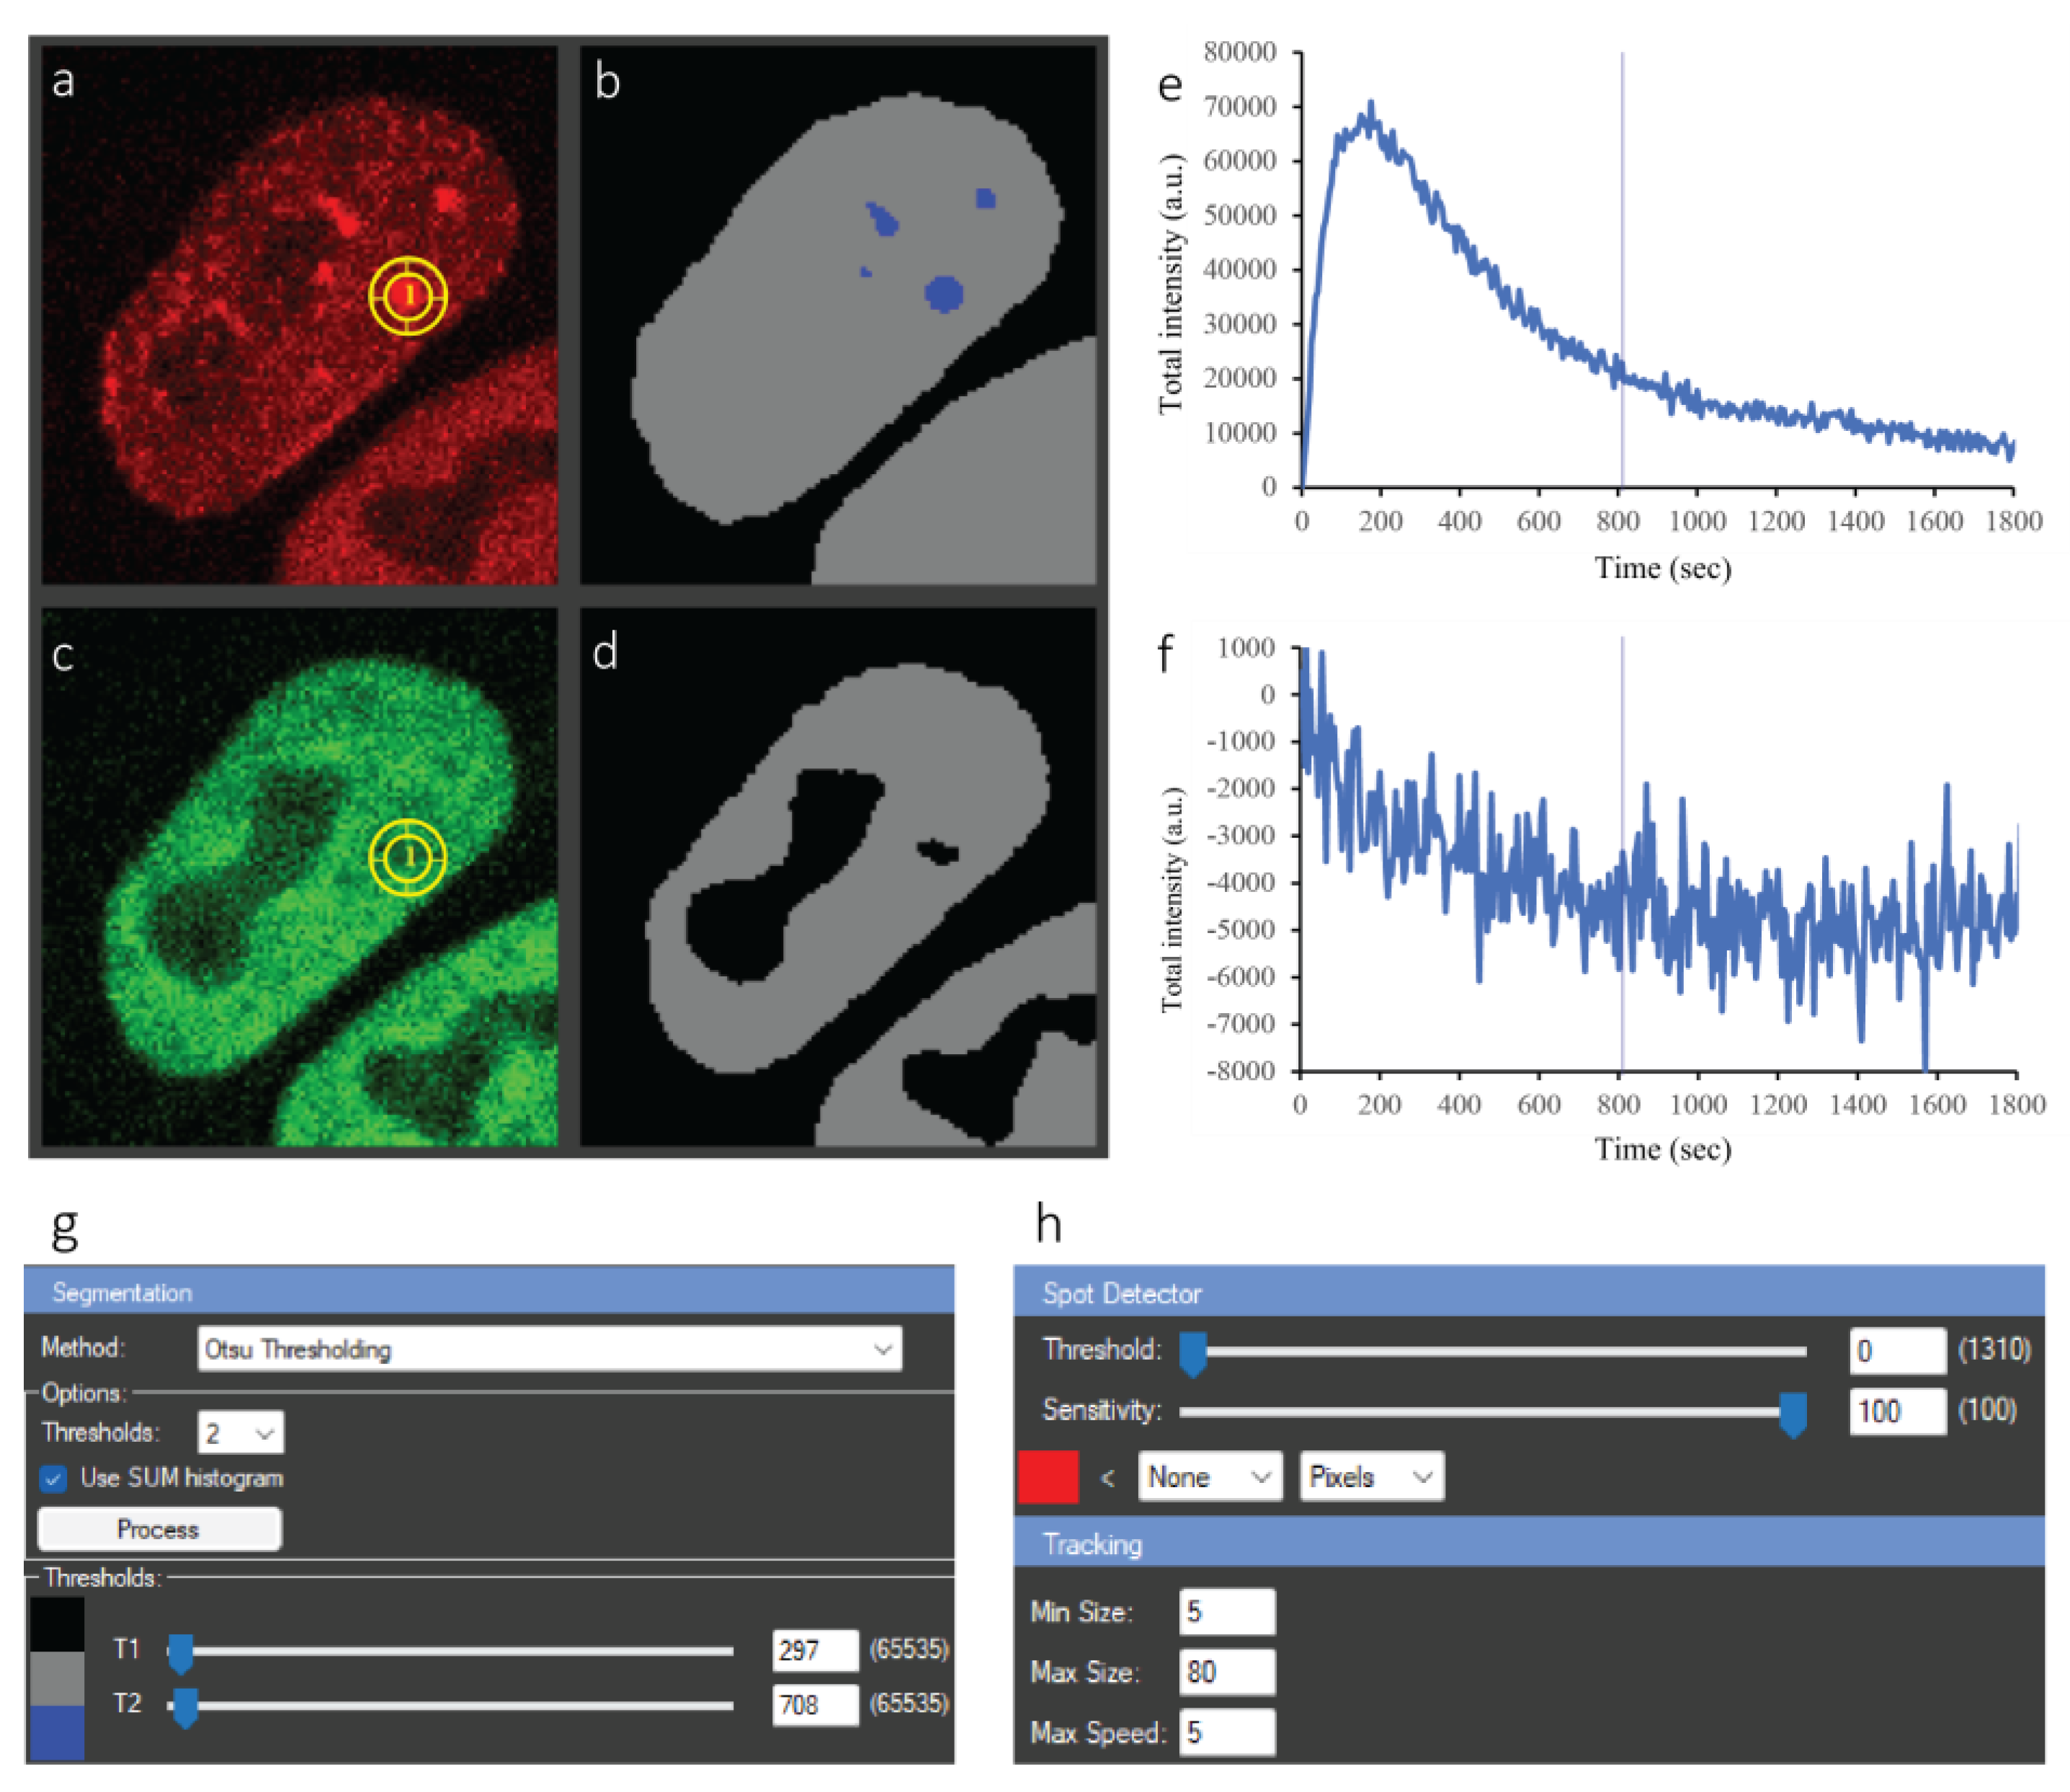This screenshot has width=2070, height=1792.
Task: Click the blue threshold class swatch
Action: click(57, 1733)
